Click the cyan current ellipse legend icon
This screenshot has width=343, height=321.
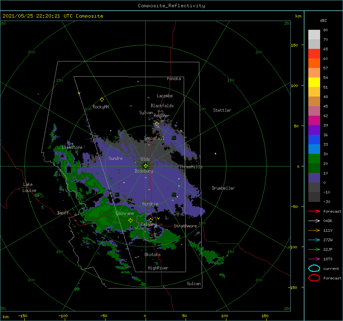314,268
